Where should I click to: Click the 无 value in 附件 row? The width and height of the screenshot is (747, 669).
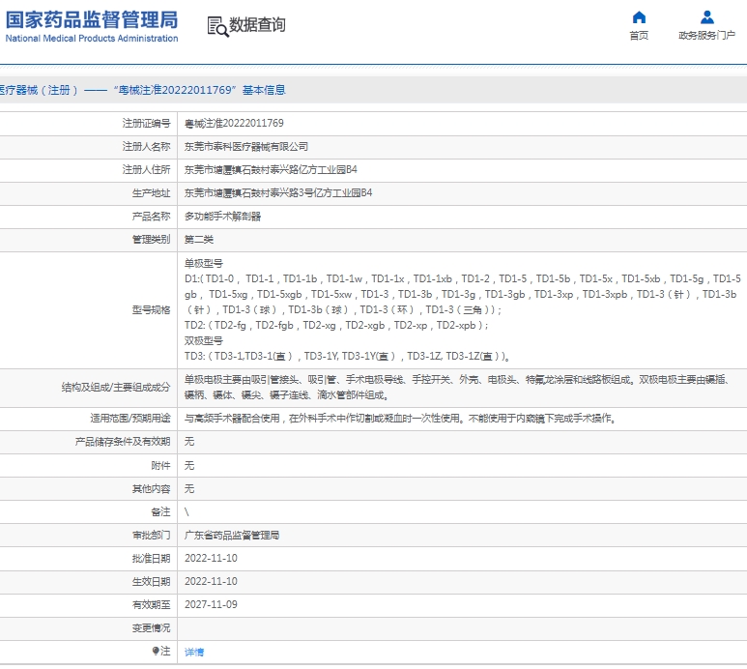pos(189,466)
